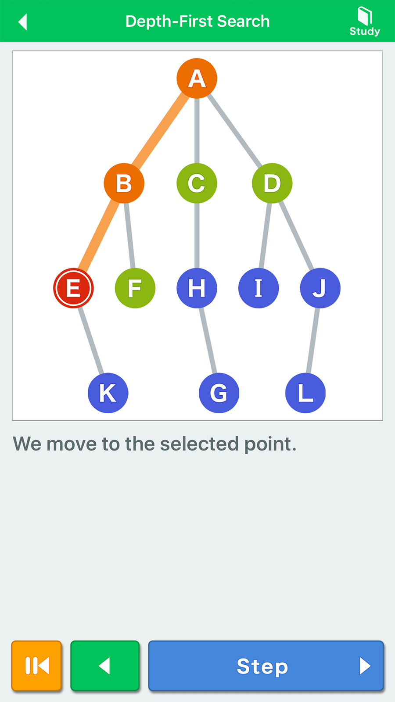Tap blue node I

pyautogui.click(x=259, y=288)
